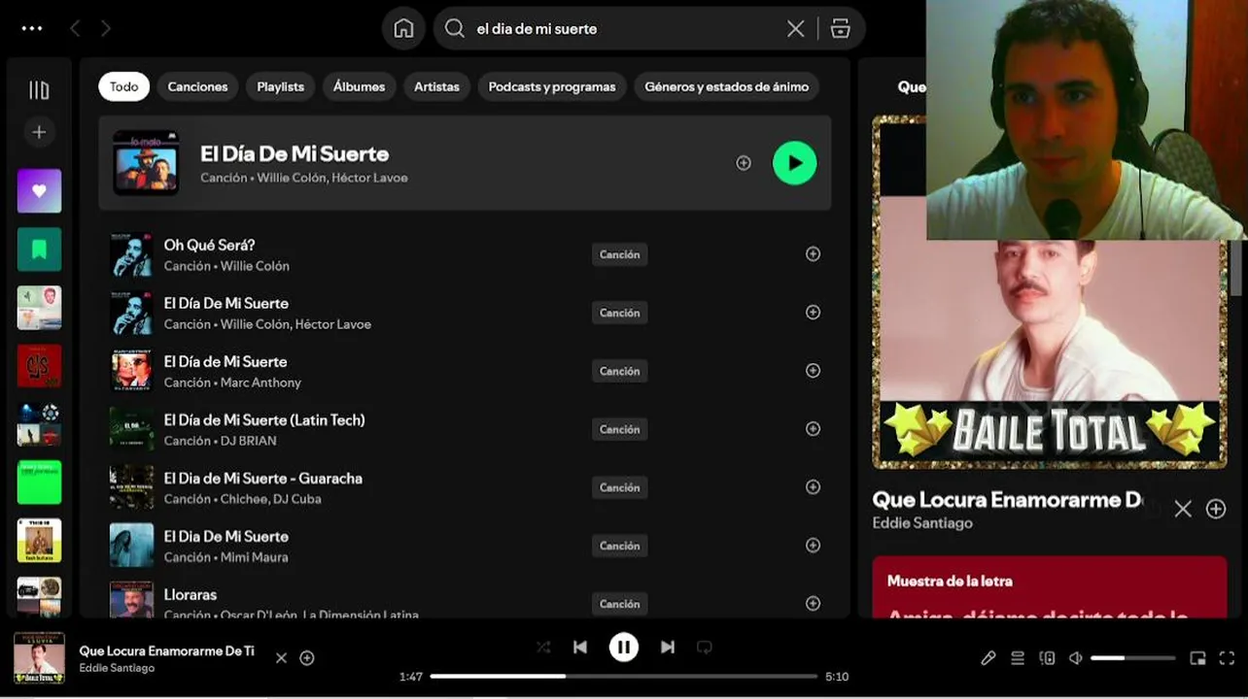The image size is (1248, 699).
Task: Pause the current song
Action: pos(624,647)
